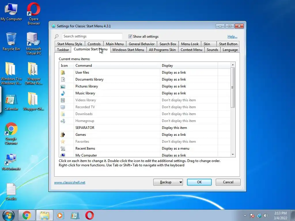
Task: Click the Music library note icon
Action: (63, 93)
